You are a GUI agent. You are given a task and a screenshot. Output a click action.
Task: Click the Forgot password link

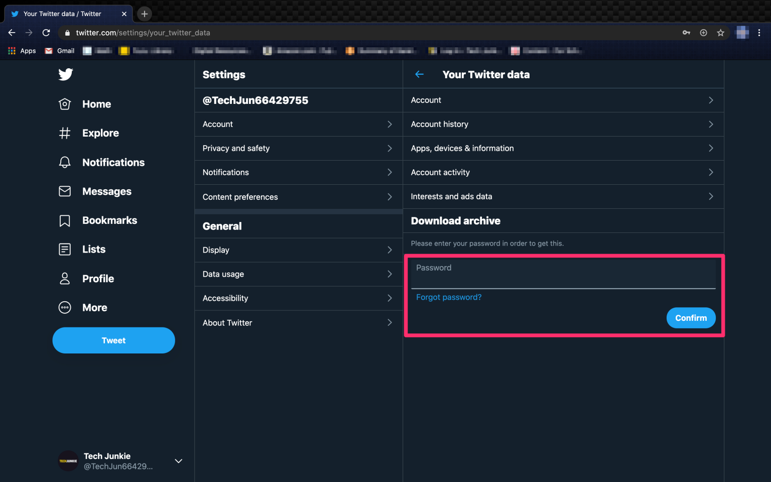tap(448, 297)
